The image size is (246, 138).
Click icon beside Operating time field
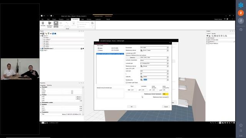[141, 80]
